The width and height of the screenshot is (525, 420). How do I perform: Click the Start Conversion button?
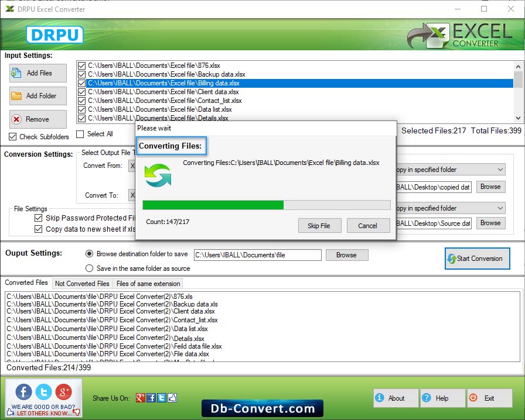(x=477, y=258)
